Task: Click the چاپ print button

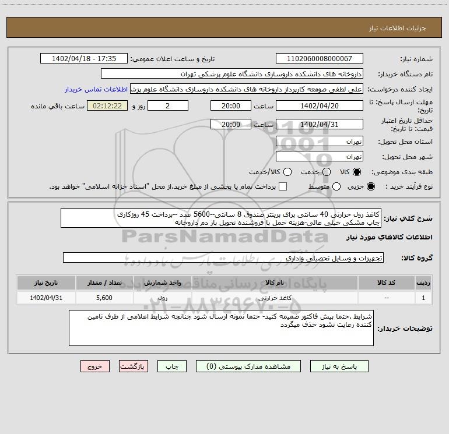Action: coord(172,366)
